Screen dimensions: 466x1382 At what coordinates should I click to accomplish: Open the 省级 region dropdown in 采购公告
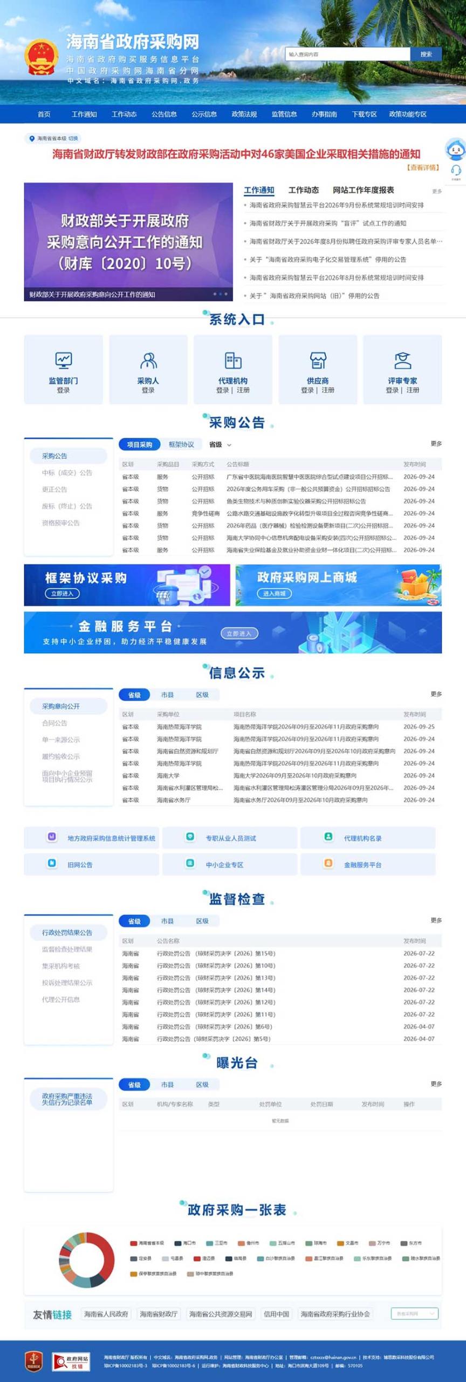pos(220,445)
